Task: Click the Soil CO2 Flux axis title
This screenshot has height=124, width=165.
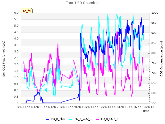Action: 4,59
